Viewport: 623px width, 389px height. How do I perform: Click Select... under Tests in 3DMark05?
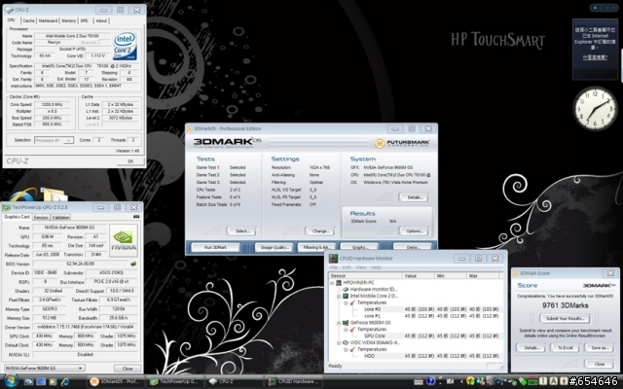(241, 231)
